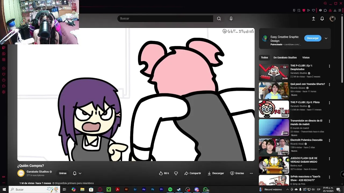Open THE P-CLUB Ep 1 thumbnail
Image resolution: width=344 pixels, height=193 pixels.
(x=274, y=72)
